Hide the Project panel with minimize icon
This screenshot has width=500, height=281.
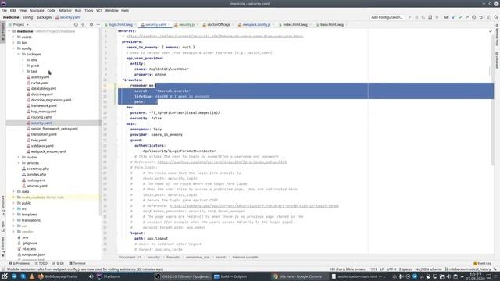pyautogui.click(x=98, y=24)
